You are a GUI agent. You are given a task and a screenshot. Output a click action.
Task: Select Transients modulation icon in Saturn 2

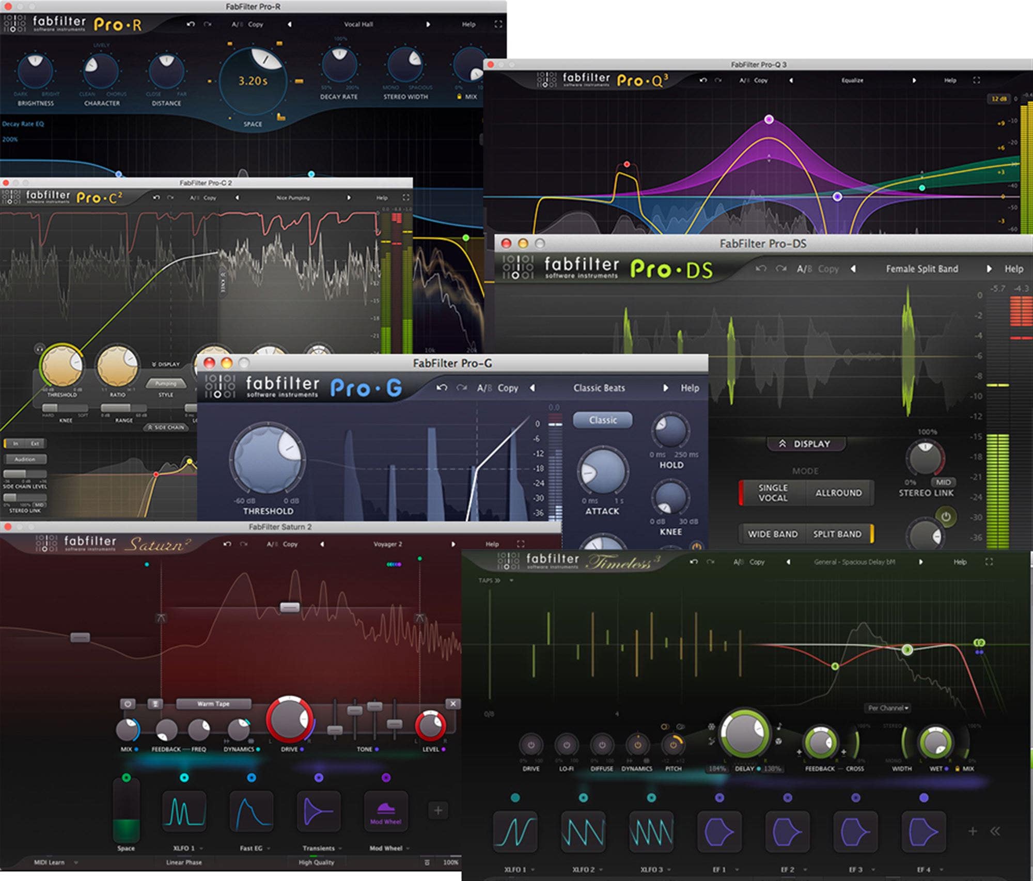point(319,811)
